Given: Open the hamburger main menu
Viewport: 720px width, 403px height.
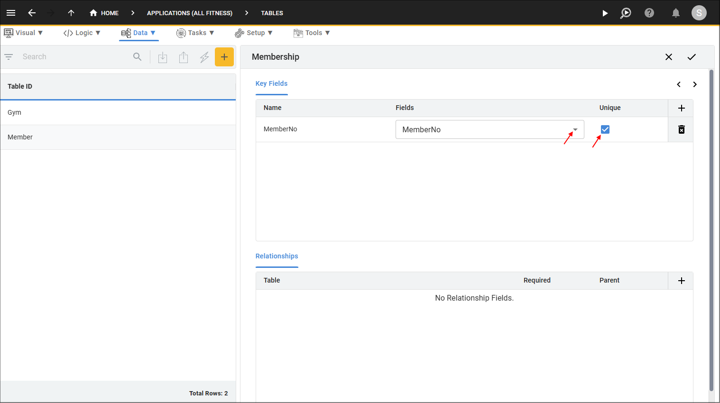Looking at the screenshot, I should [11, 13].
